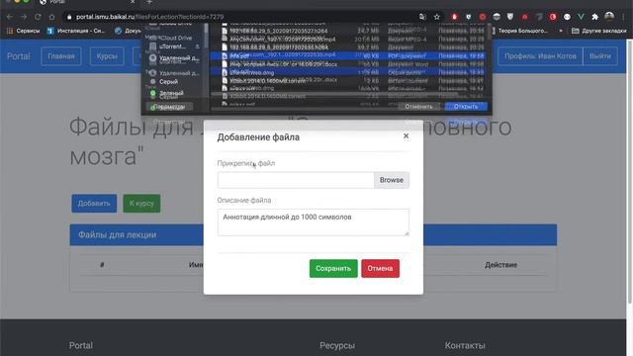Click the blue Добавить button

pyautogui.click(x=94, y=204)
